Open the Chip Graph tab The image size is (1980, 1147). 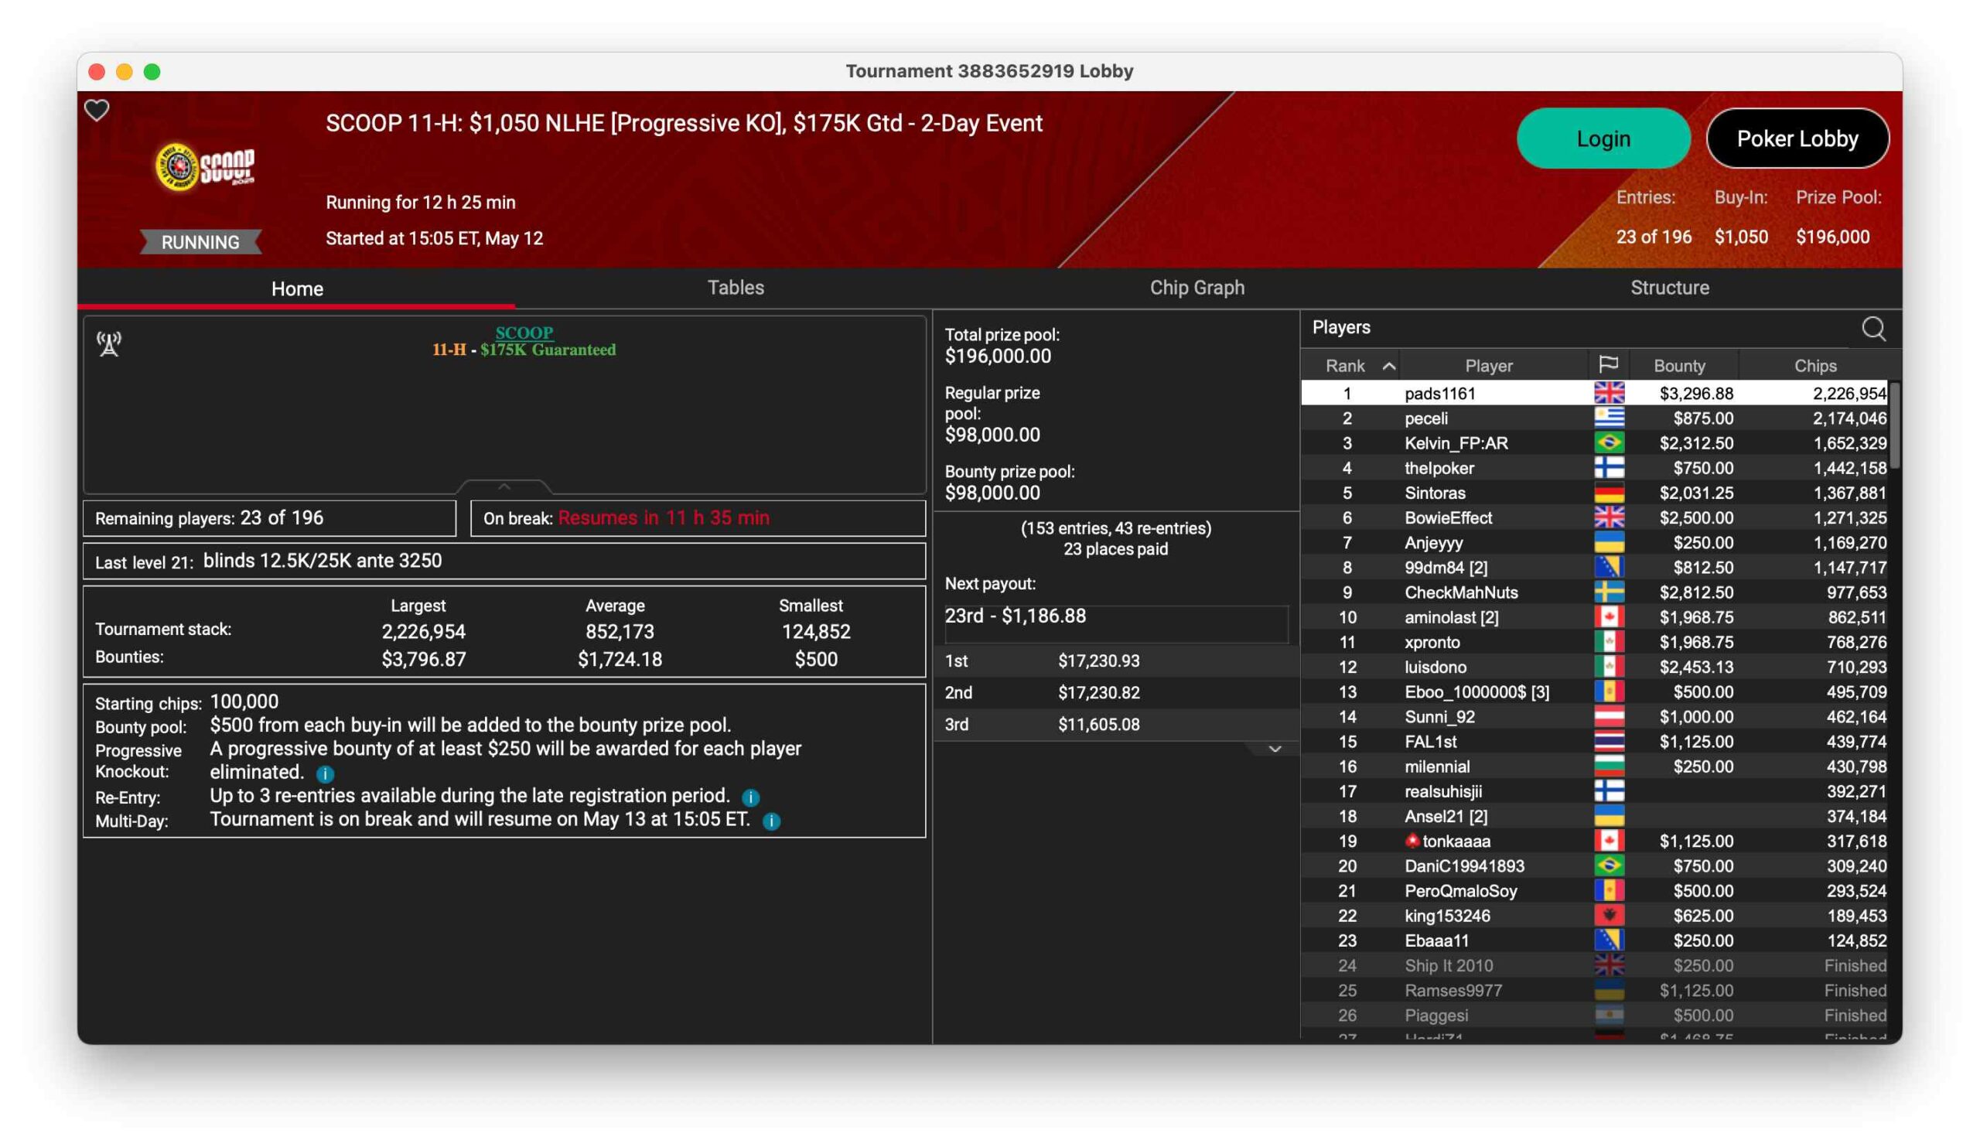pyautogui.click(x=1197, y=288)
